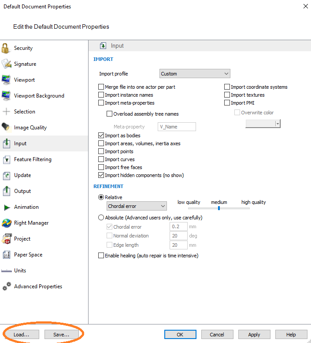Screen dimensions: 311x343
Task: Open the Viewport Background icon
Action: 6,96
